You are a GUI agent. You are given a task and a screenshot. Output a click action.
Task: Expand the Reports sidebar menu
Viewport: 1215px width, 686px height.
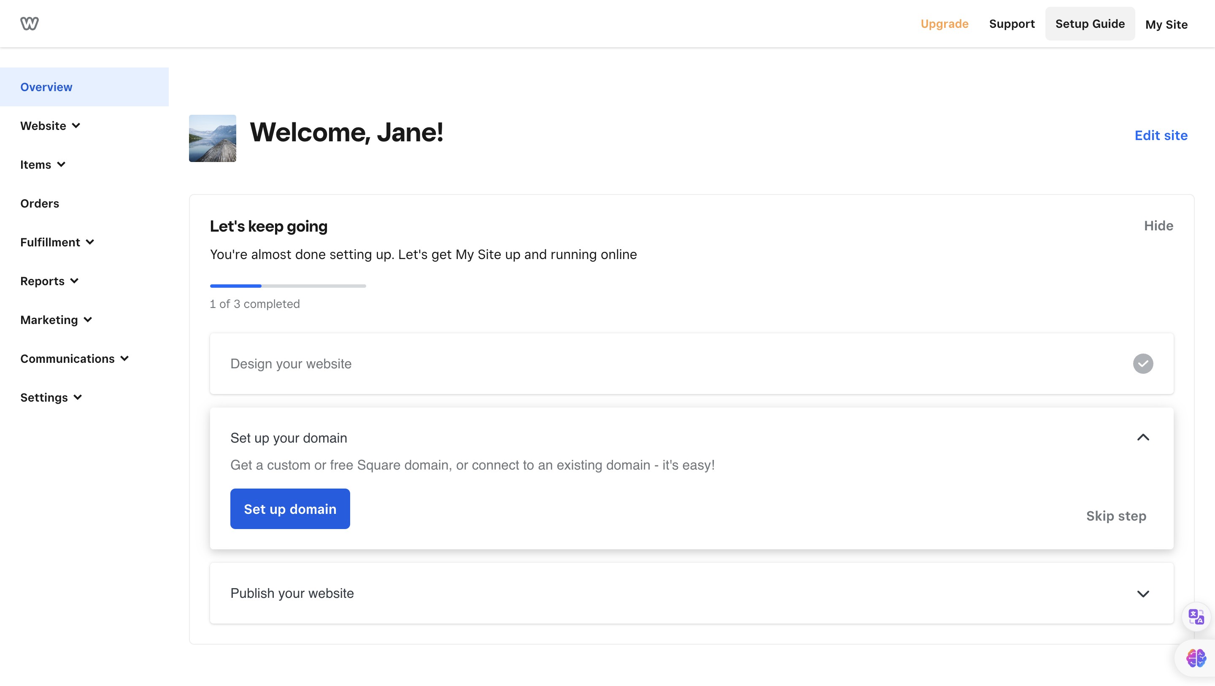pyautogui.click(x=49, y=281)
